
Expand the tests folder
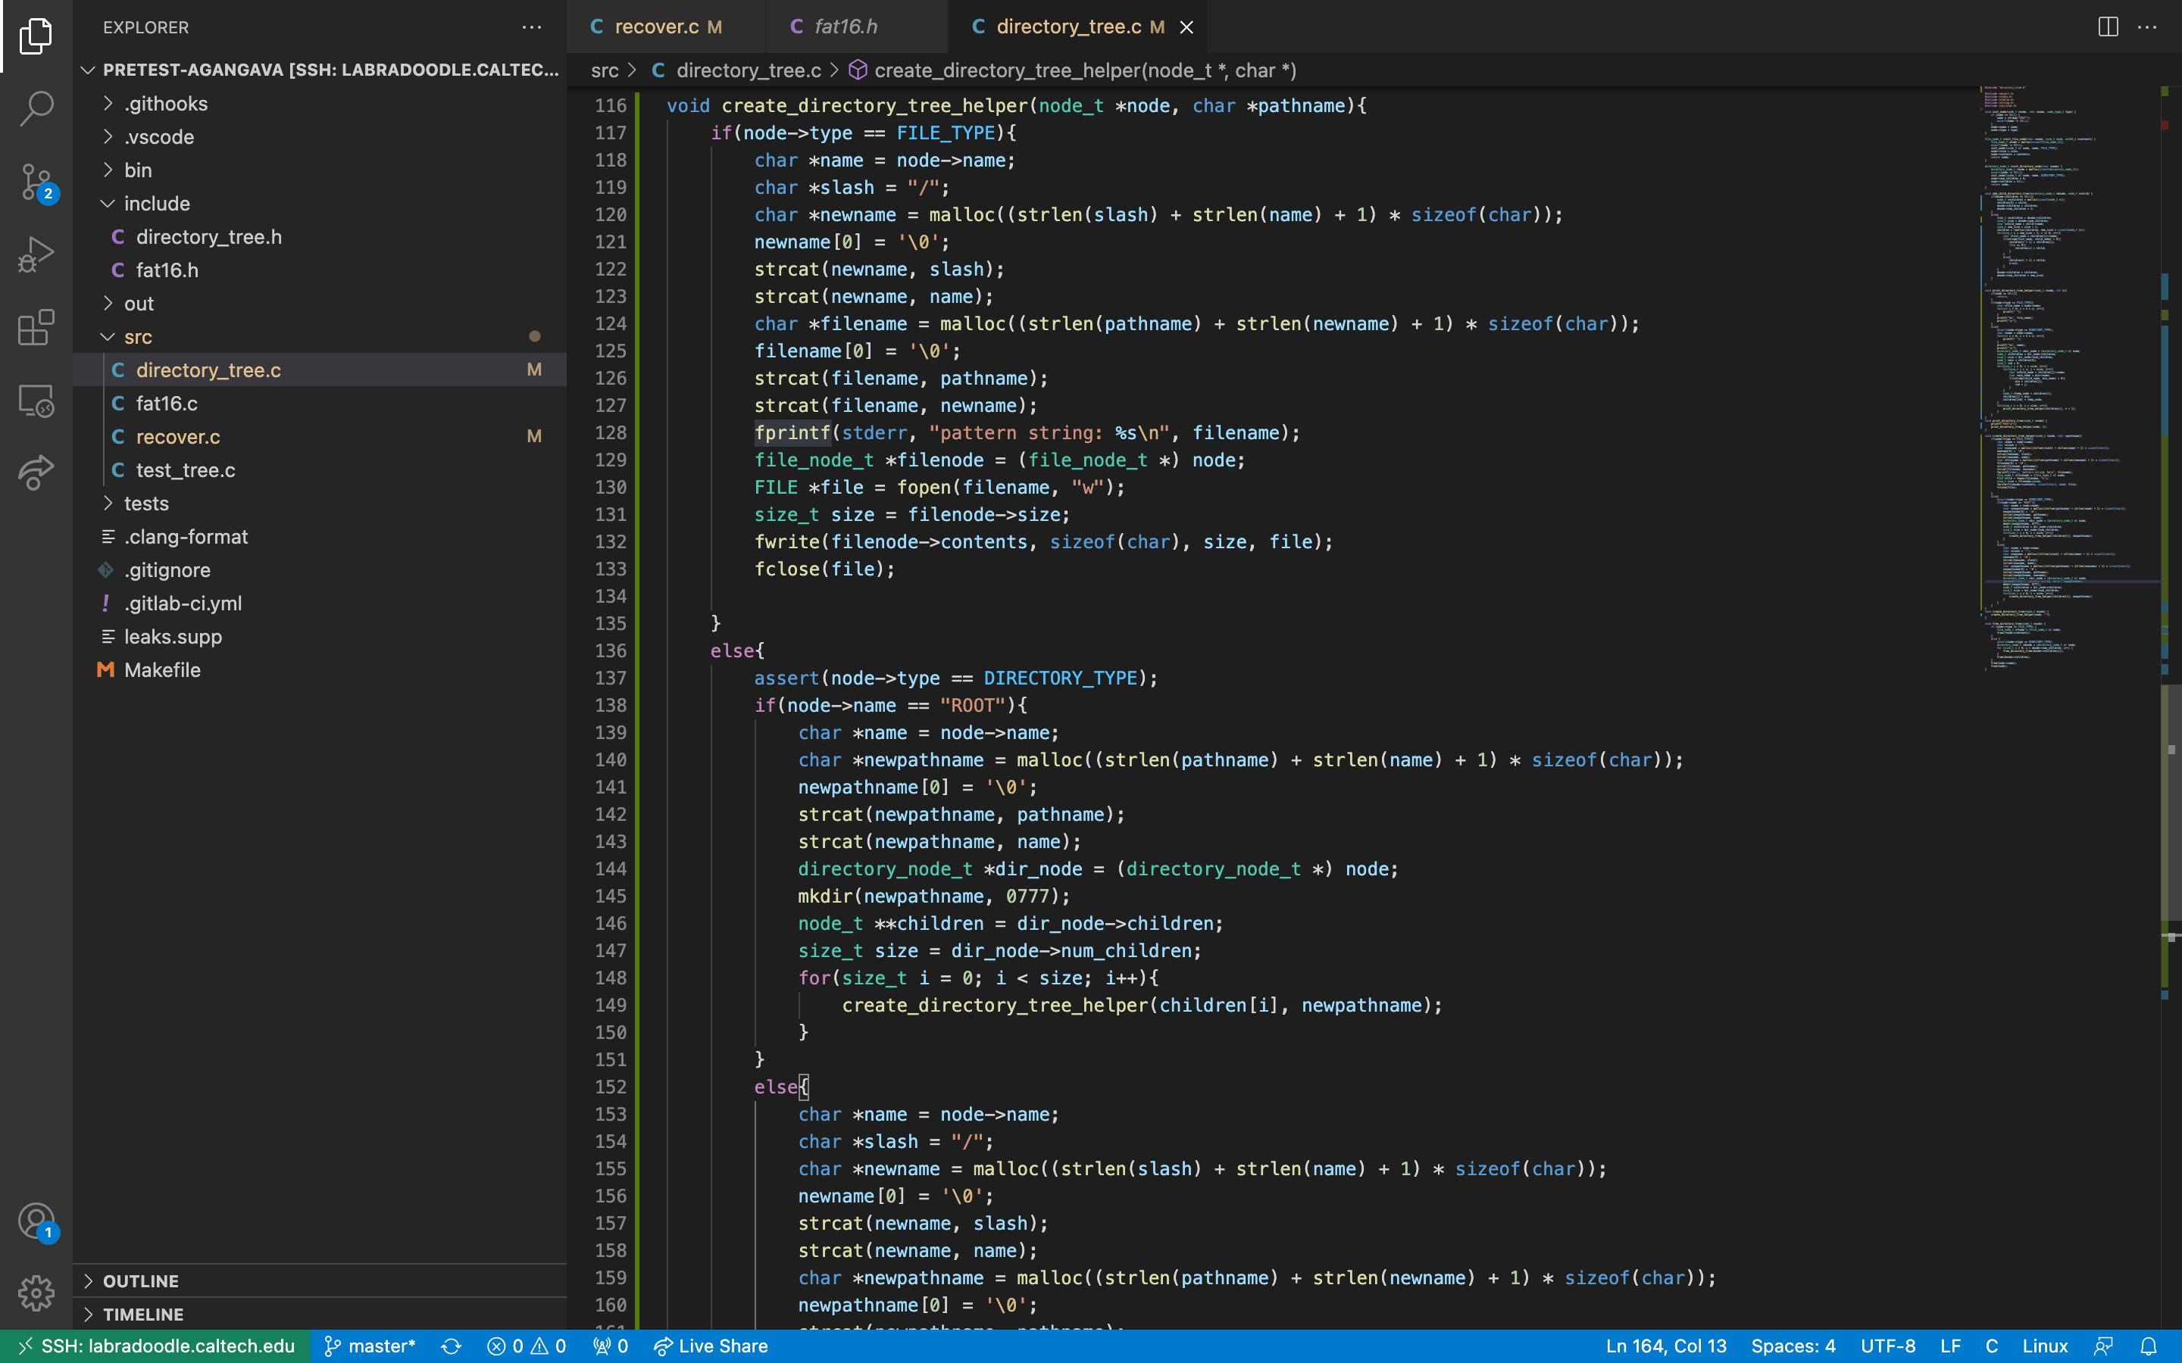point(146,503)
